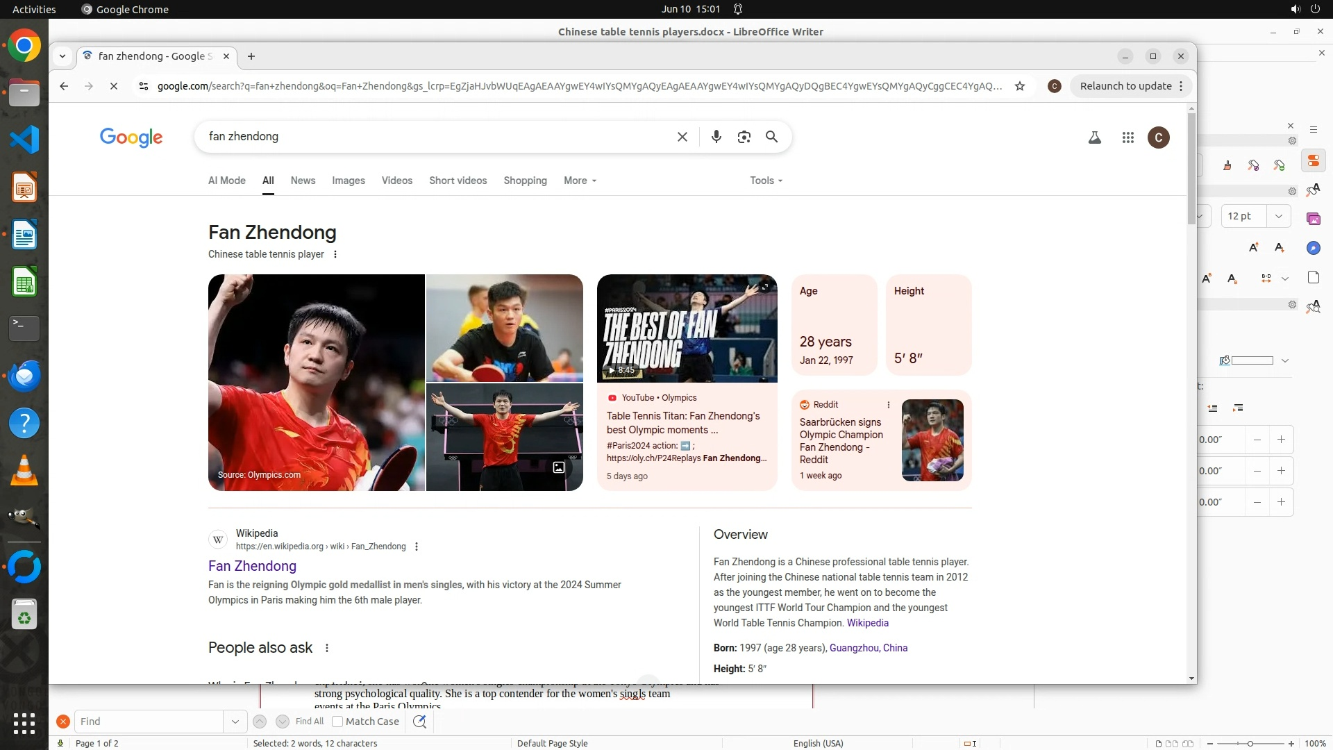Launch VLC from the dock
Viewport: 1333px width, 750px height.
pos(24,472)
